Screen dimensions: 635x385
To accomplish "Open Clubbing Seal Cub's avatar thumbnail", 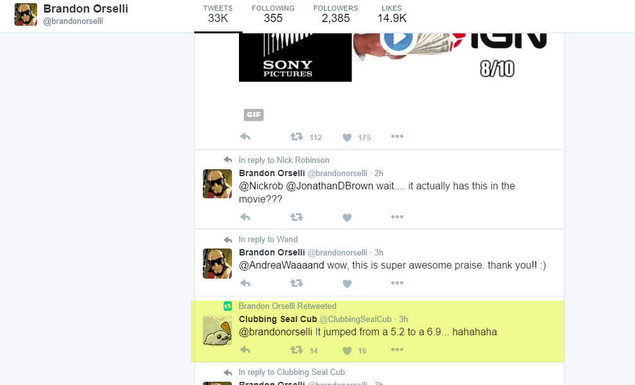I will (218, 331).
